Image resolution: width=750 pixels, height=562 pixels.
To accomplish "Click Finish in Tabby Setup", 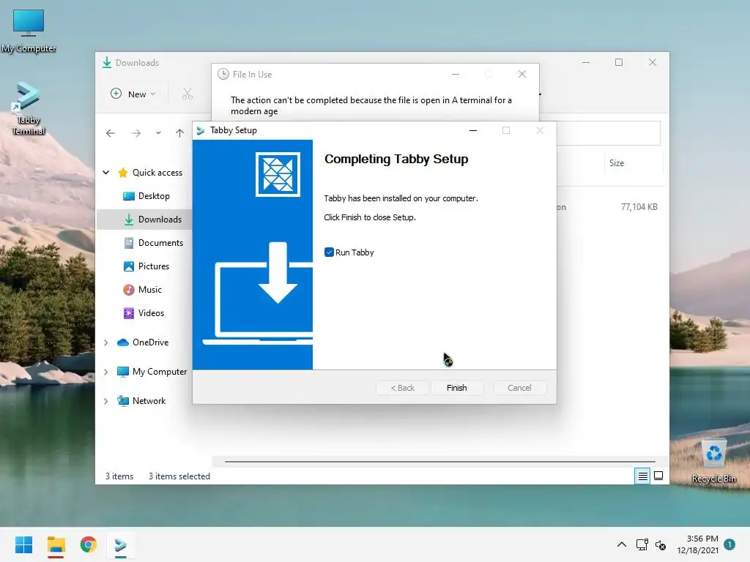I will (457, 388).
